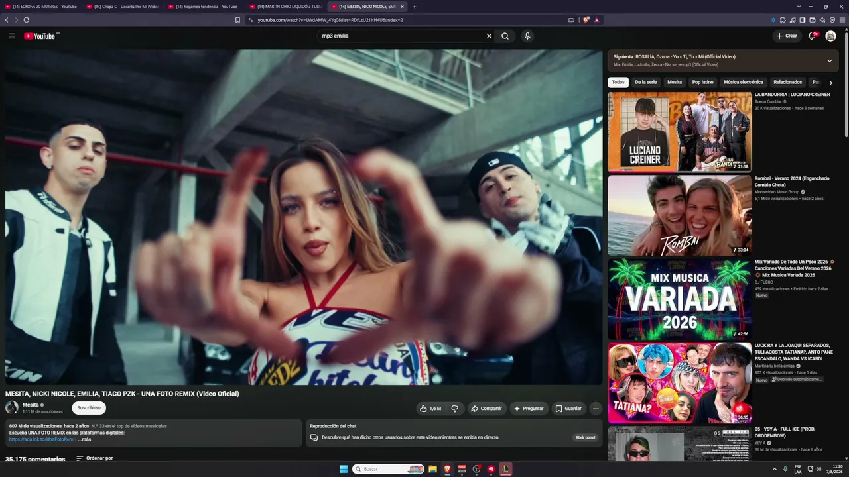Switch to 'Chapa C - Llorarás Por Mí' tab
This screenshot has width=849, height=477.
click(x=123, y=7)
